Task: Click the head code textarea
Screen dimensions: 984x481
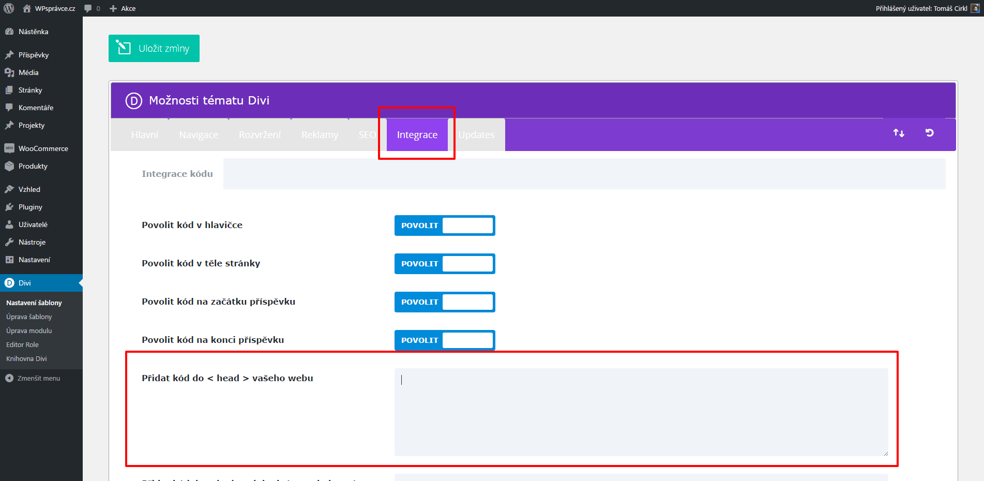Action: pos(641,412)
